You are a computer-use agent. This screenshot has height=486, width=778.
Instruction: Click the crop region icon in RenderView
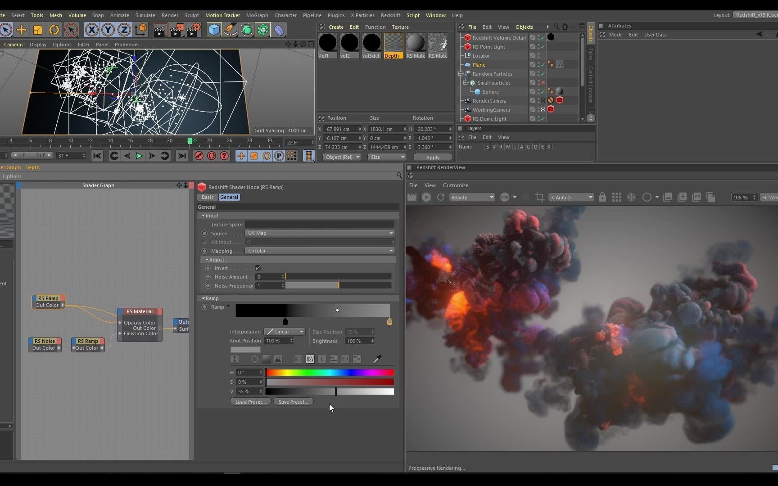[x=539, y=197]
